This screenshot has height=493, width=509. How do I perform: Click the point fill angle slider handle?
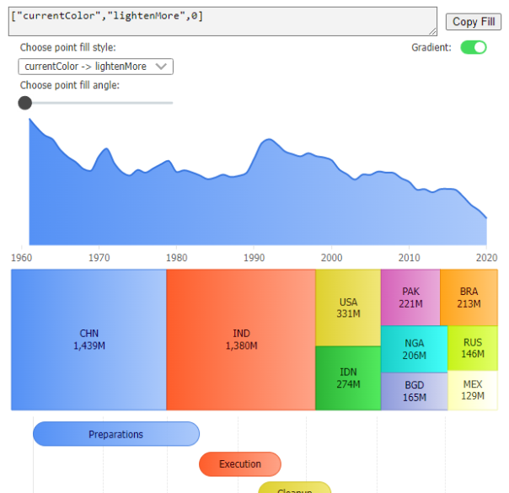25,103
